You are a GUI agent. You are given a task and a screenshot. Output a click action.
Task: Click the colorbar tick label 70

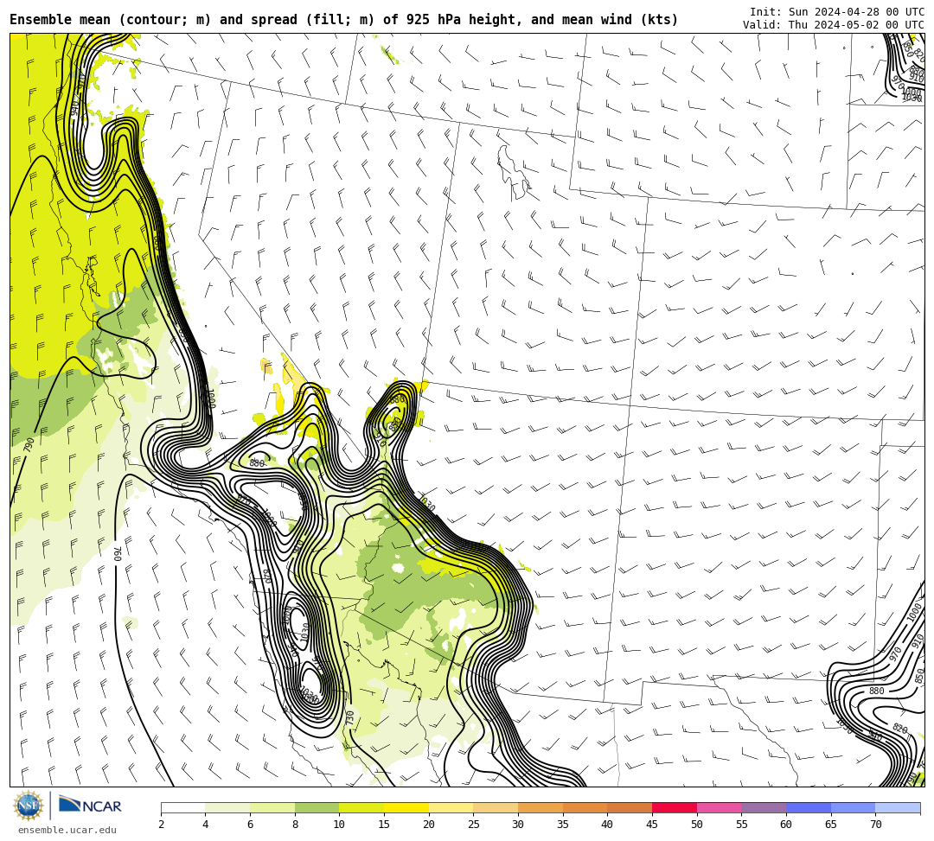[875, 825]
